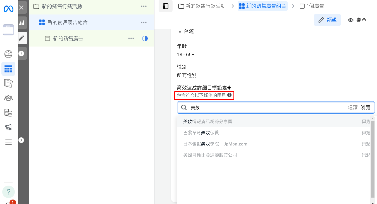The width and height of the screenshot is (377, 204).
Task: Click the 18 - 65+ age value
Action: pos(185,55)
